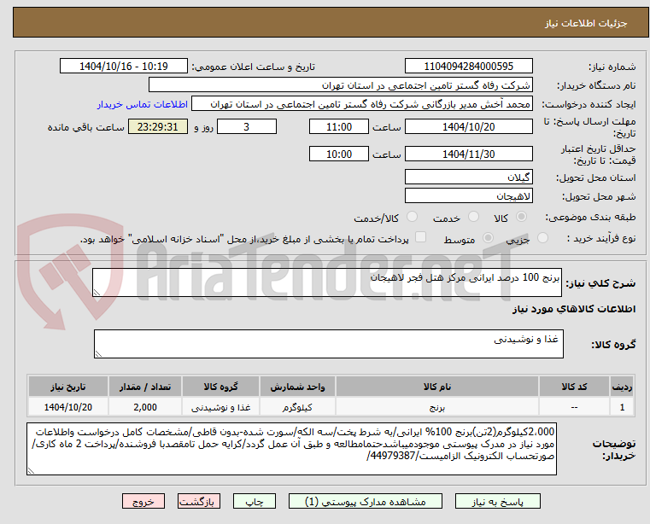Click the deadline time 11:00 field

click(x=339, y=127)
